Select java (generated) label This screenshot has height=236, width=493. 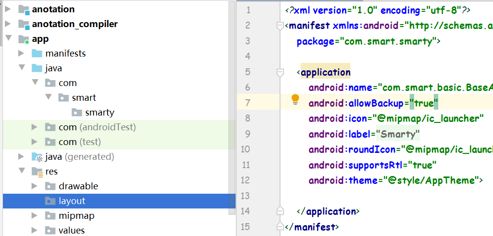click(x=79, y=156)
